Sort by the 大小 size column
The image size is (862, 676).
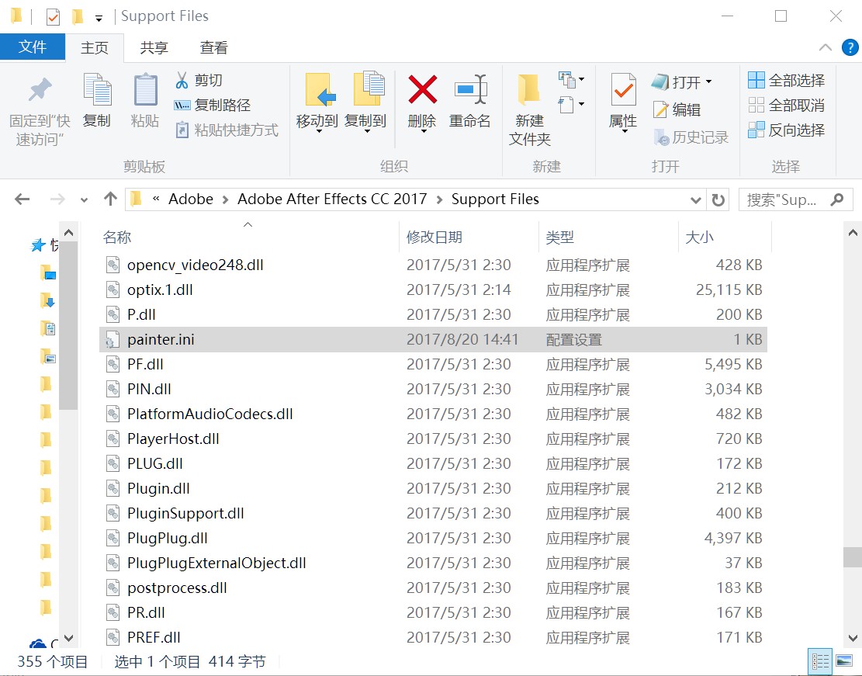tap(725, 237)
